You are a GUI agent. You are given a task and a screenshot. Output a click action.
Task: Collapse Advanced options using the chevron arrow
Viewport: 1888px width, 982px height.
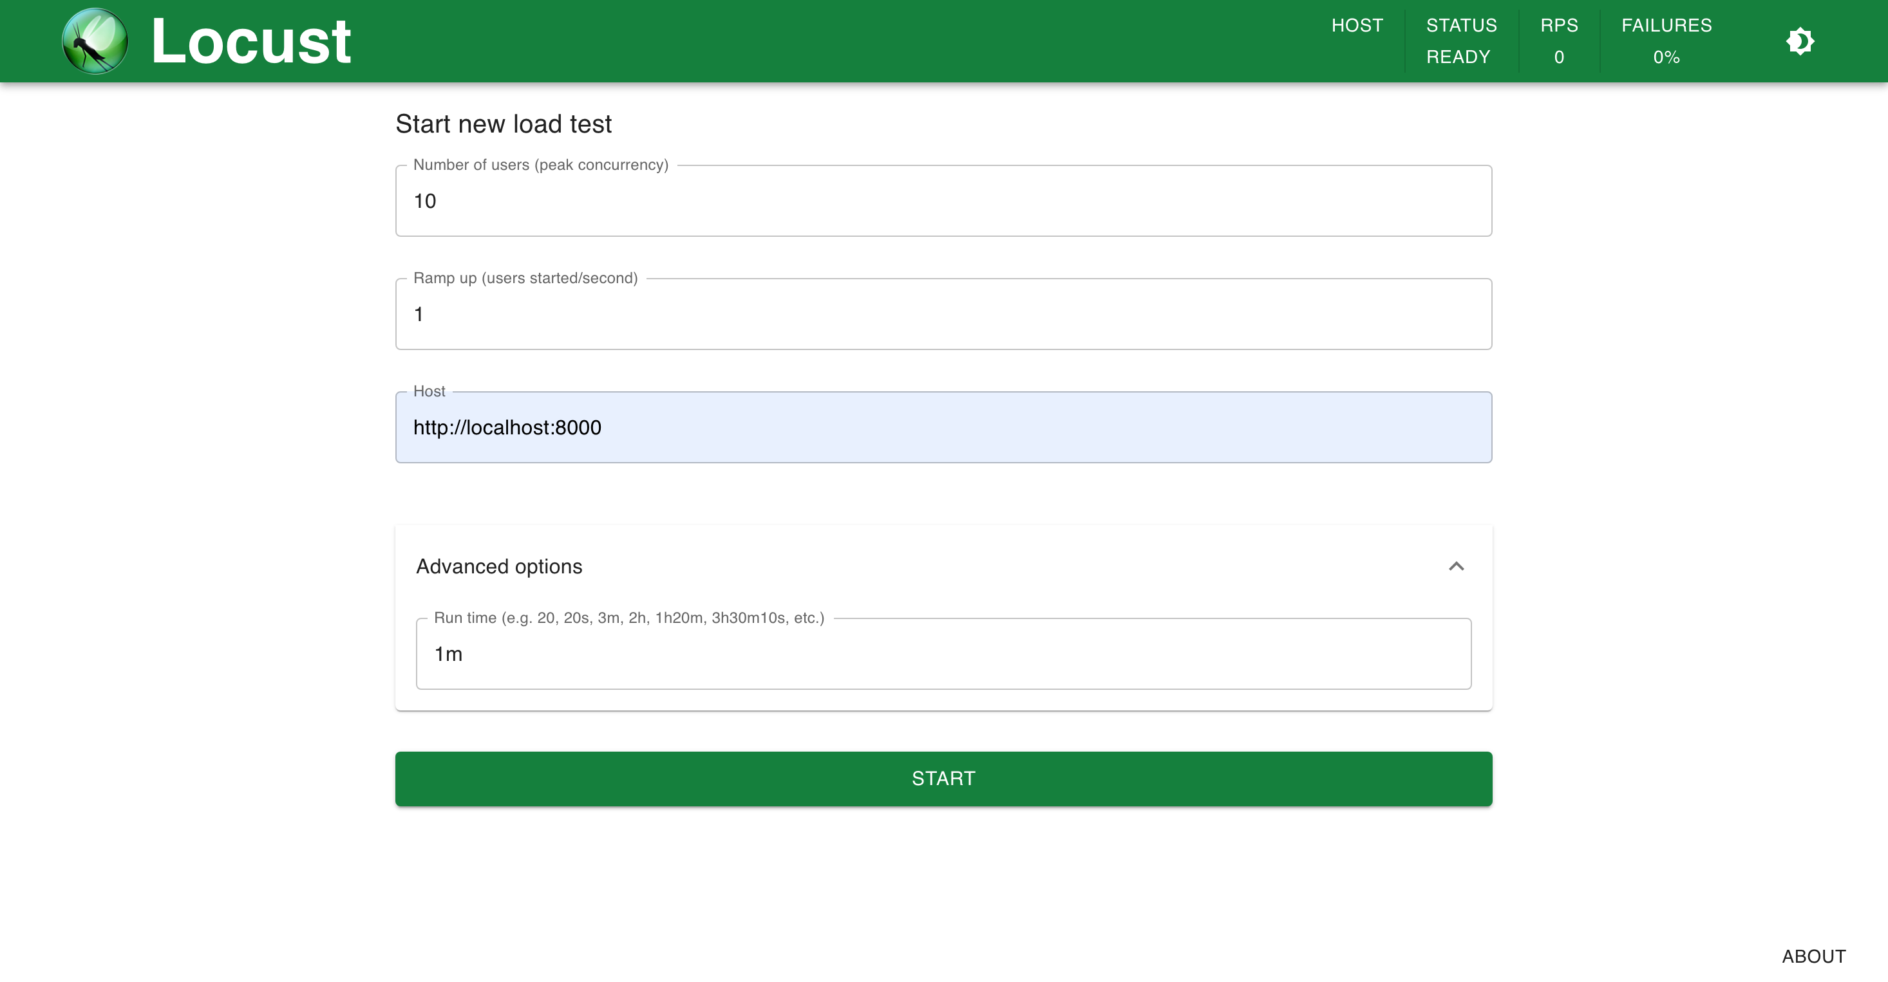pyautogui.click(x=1455, y=566)
